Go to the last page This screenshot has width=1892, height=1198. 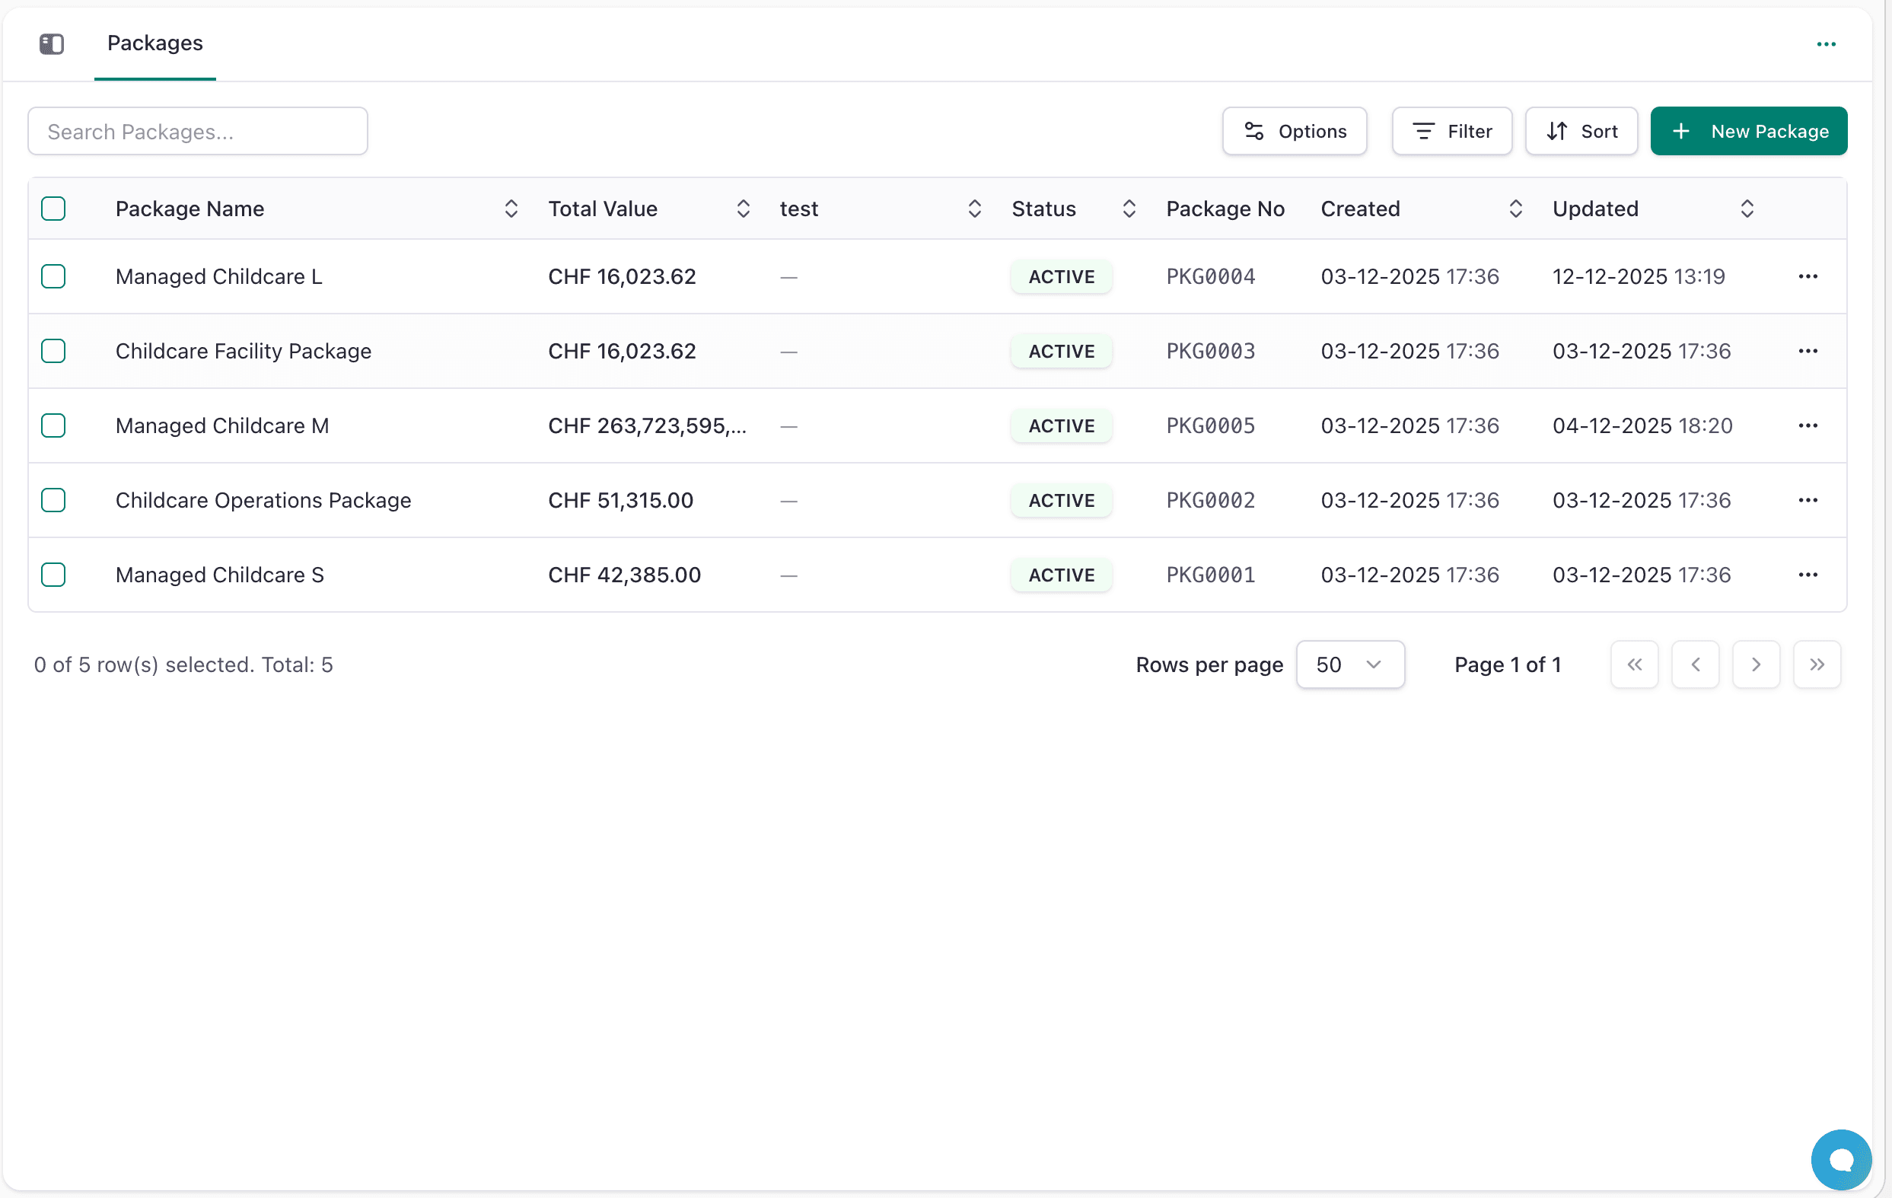pos(1817,664)
